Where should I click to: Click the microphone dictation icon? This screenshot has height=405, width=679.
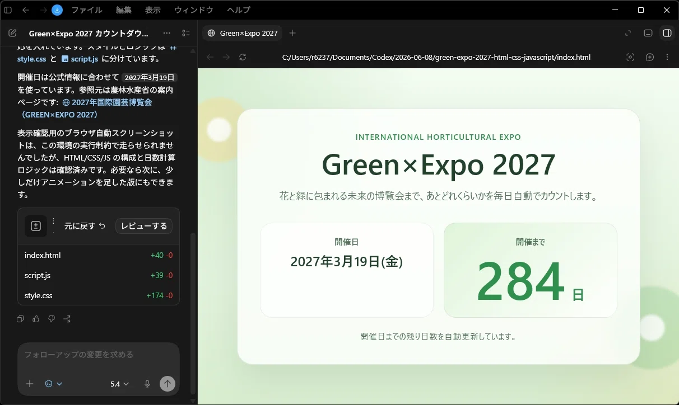pos(147,384)
